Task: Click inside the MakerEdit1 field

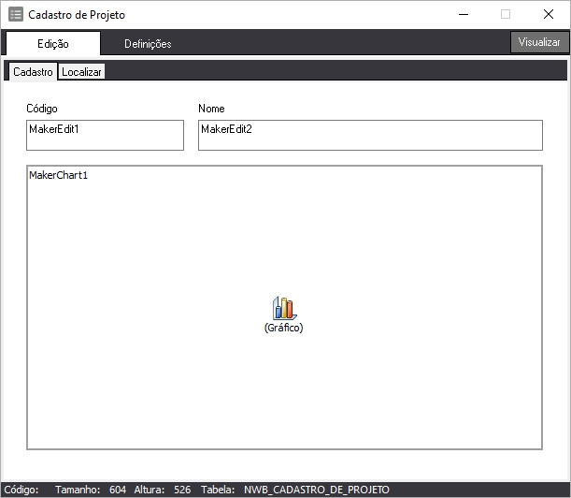Action: click(105, 135)
